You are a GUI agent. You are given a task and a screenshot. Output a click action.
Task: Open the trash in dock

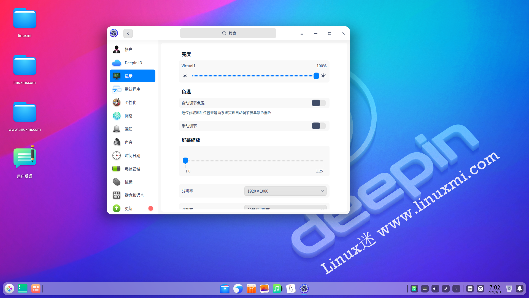(509, 289)
